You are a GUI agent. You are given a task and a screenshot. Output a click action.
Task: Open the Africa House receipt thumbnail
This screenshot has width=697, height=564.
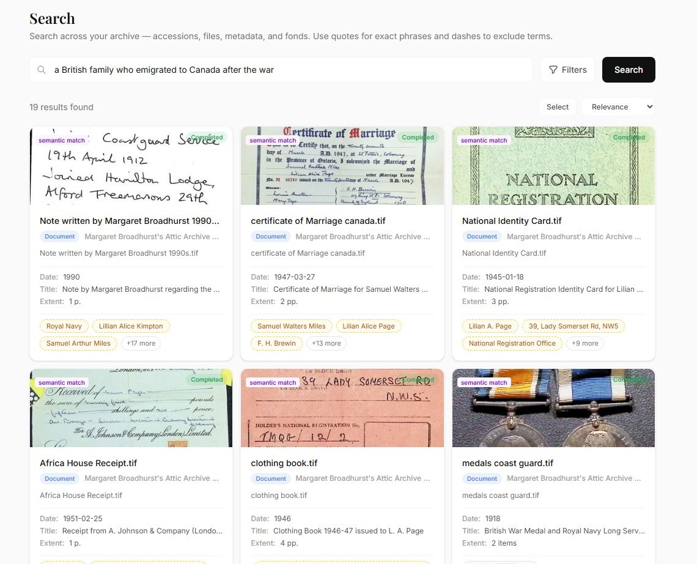131,408
